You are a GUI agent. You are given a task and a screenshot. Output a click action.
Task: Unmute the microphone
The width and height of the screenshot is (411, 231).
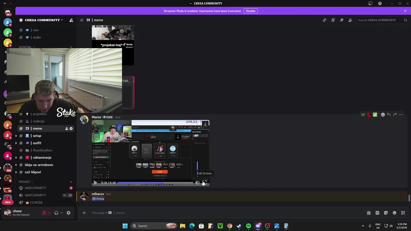pyautogui.click(x=44, y=213)
